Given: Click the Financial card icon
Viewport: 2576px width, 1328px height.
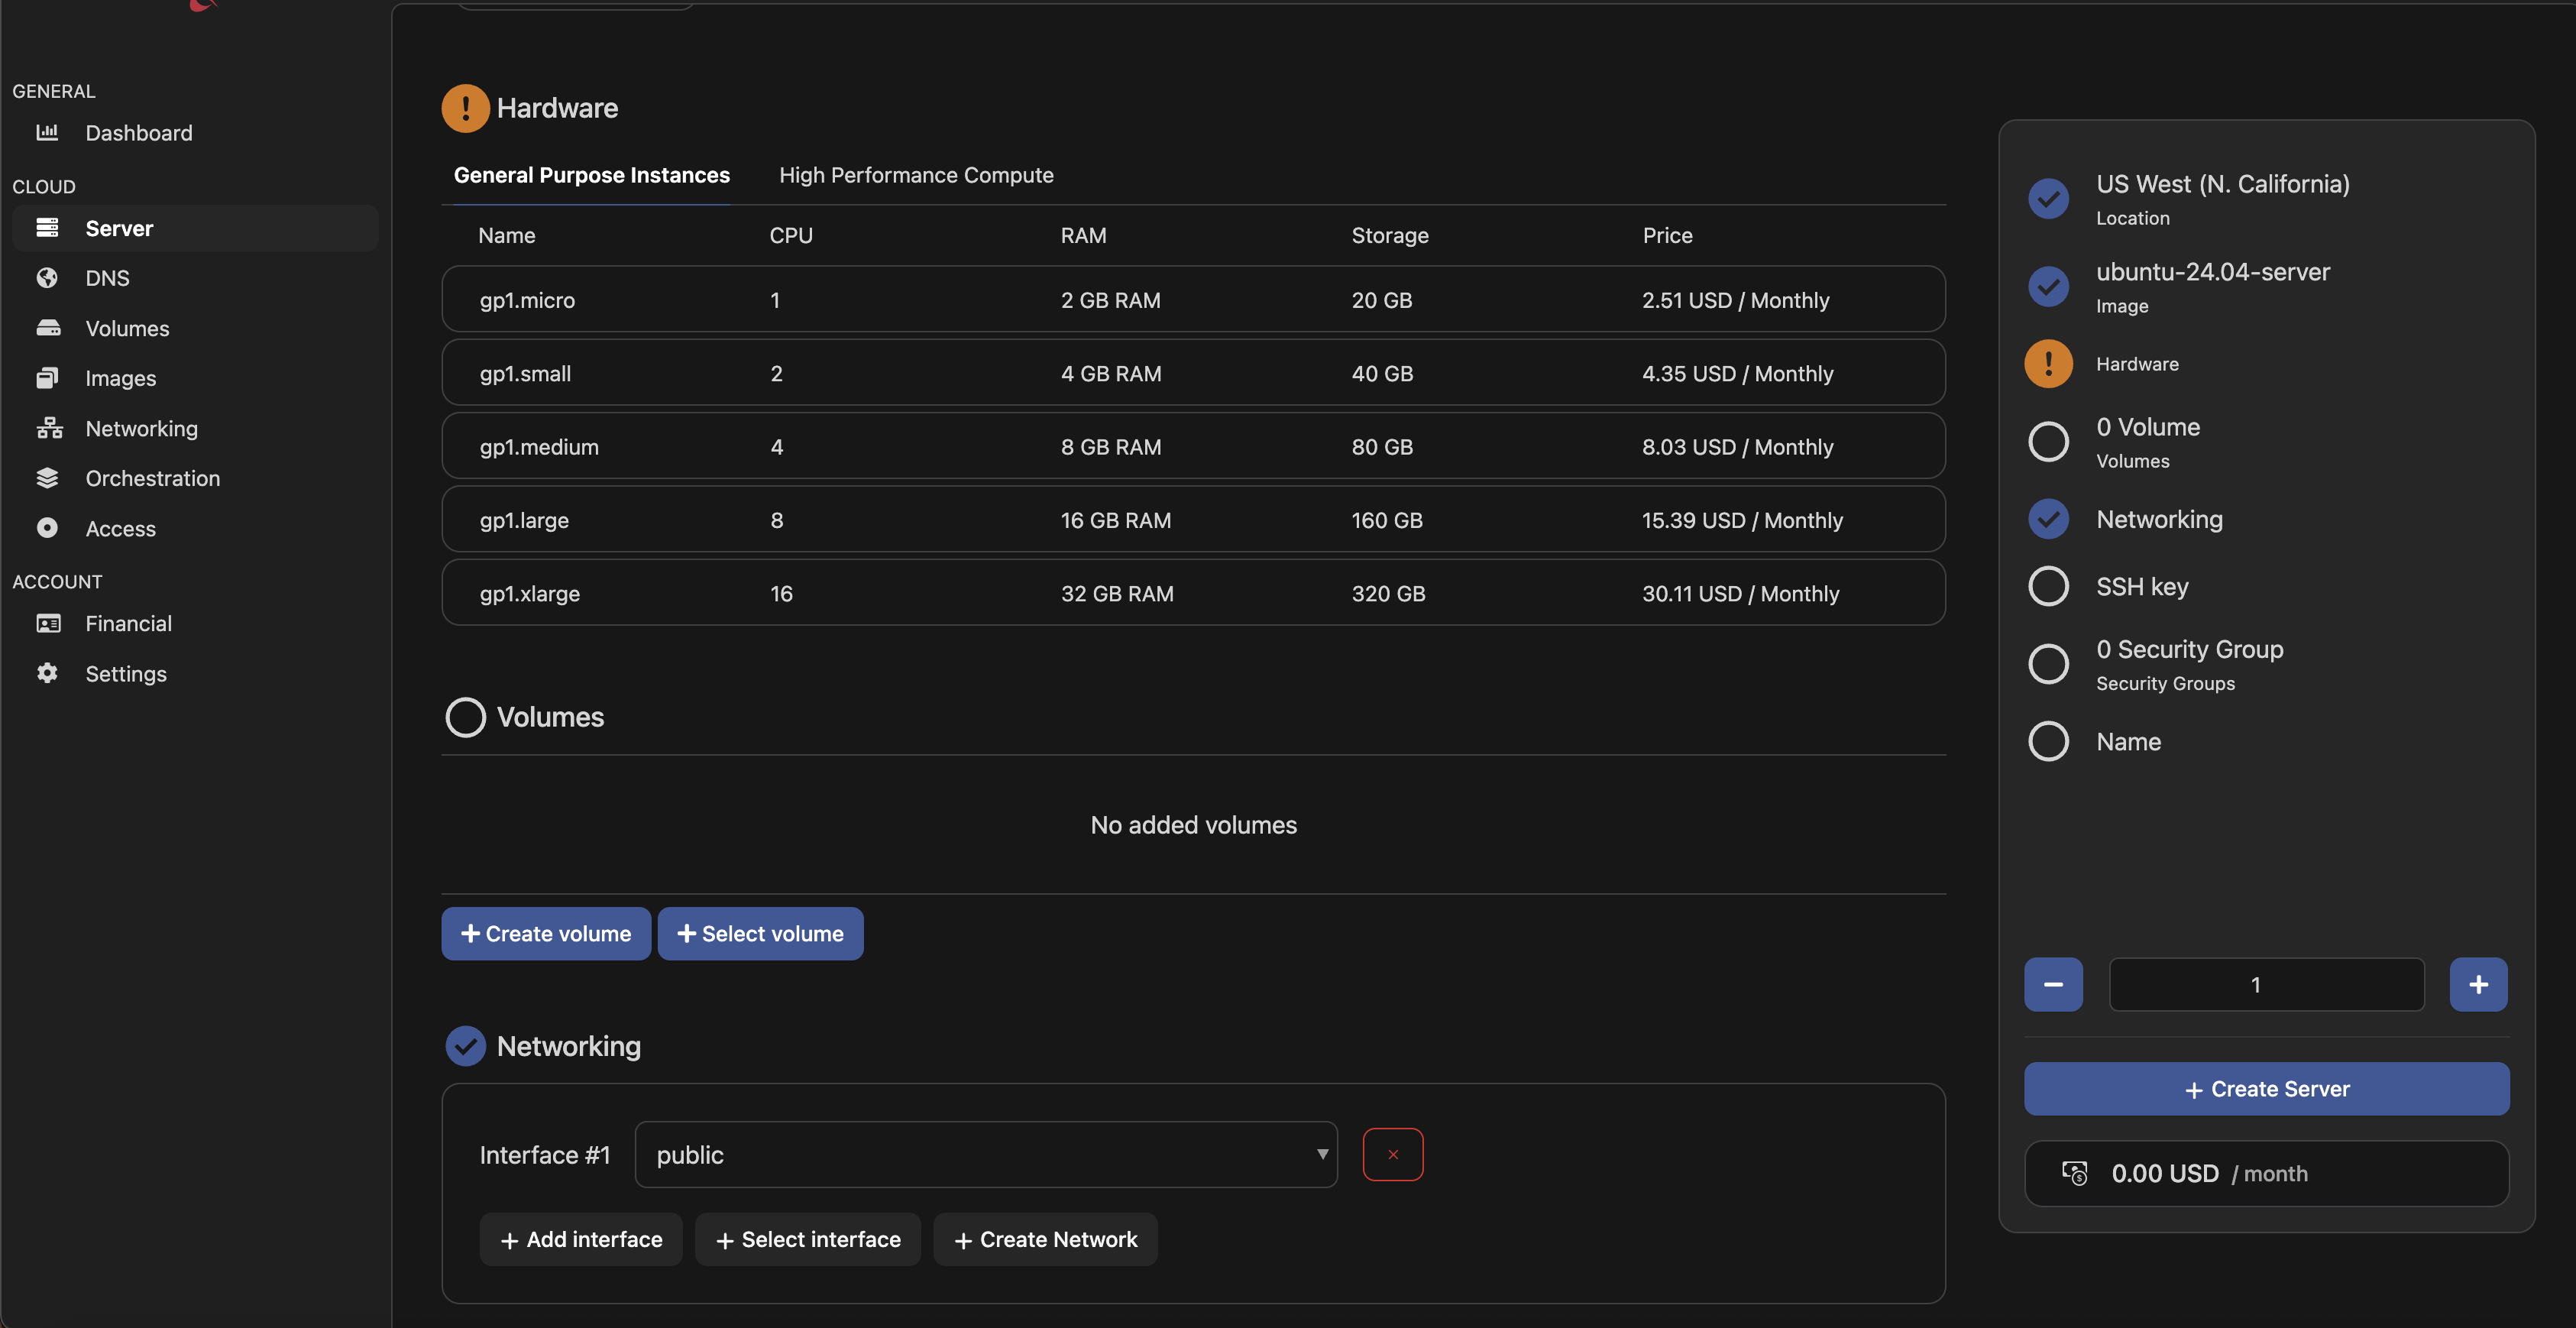Looking at the screenshot, I should coord(48,623).
